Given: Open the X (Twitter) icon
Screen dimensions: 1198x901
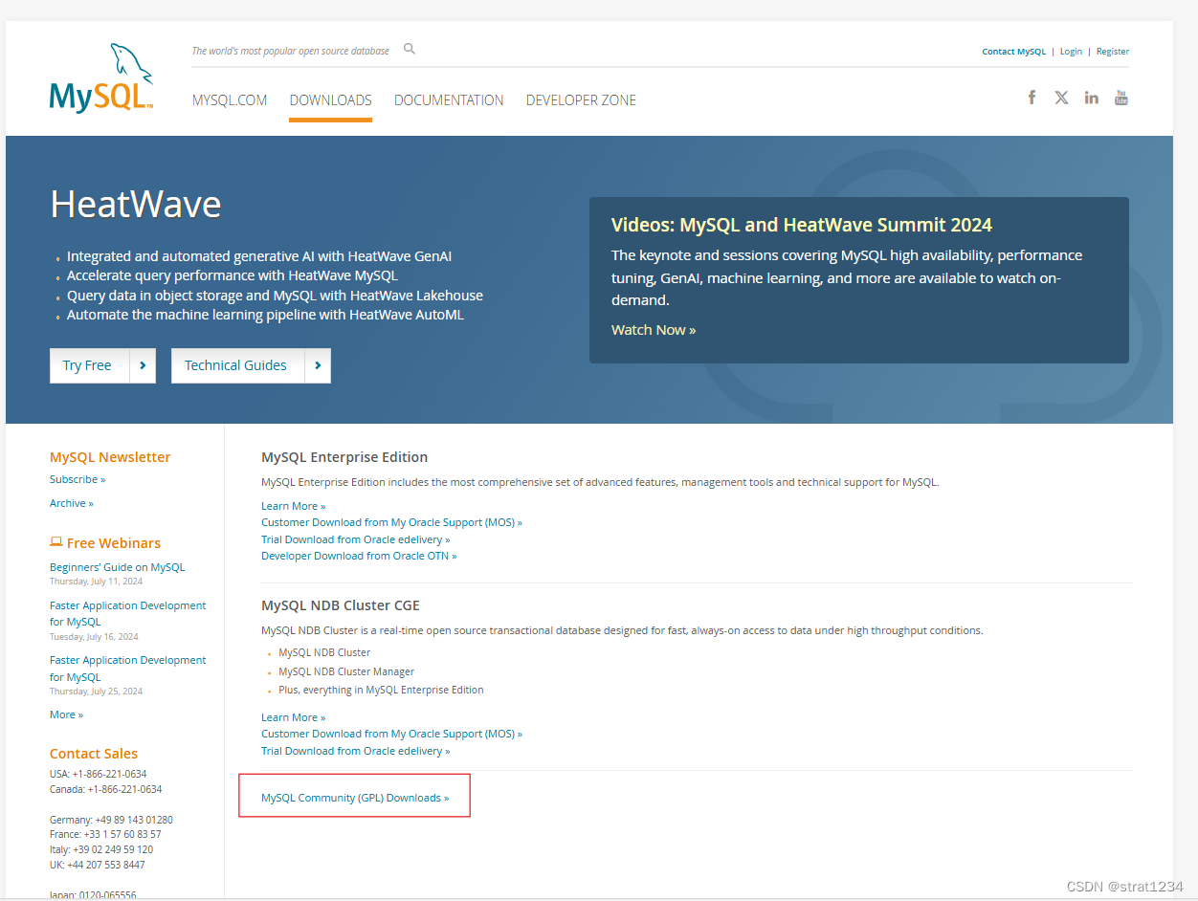Looking at the screenshot, I should (x=1061, y=98).
